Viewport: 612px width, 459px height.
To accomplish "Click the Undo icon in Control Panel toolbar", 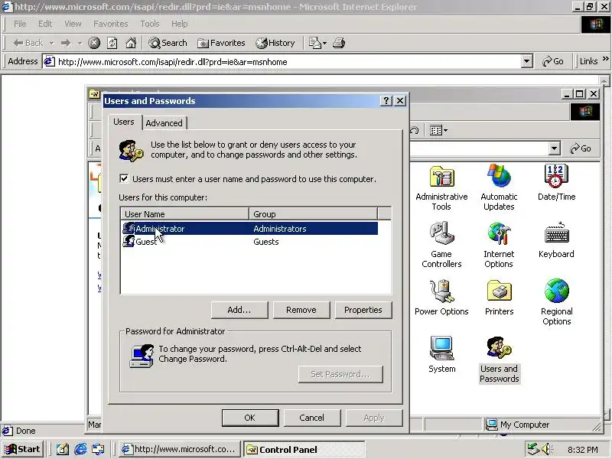I will [x=415, y=130].
